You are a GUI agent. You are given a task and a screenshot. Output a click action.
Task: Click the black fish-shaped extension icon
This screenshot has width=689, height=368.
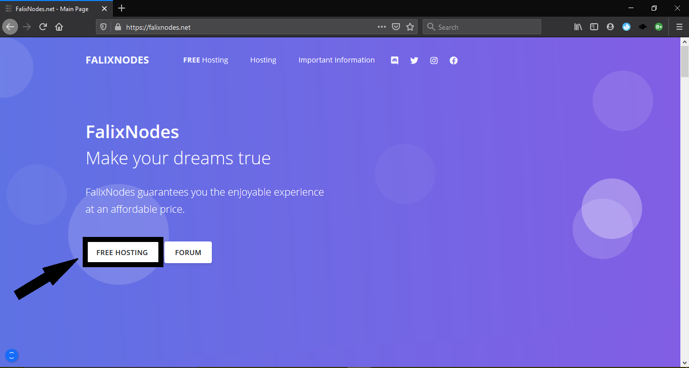pyautogui.click(x=643, y=27)
